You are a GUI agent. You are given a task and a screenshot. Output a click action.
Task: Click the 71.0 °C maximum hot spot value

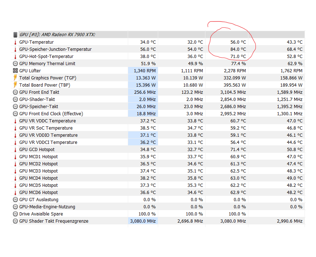pos(238,57)
